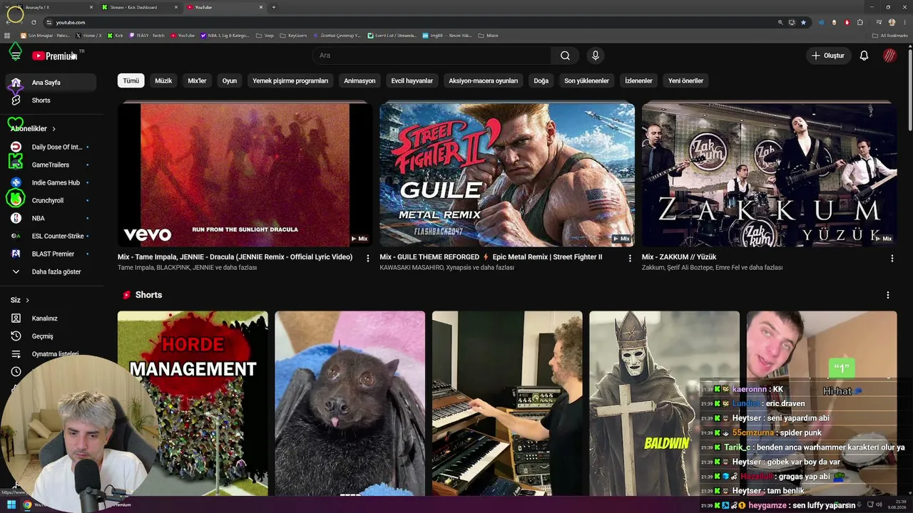Open BLAST Premier channel

51,254
